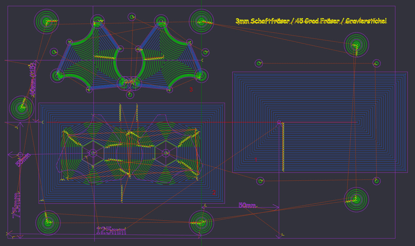Click the small circle at the right rectangle's spiral start

click(x=279, y=122)
